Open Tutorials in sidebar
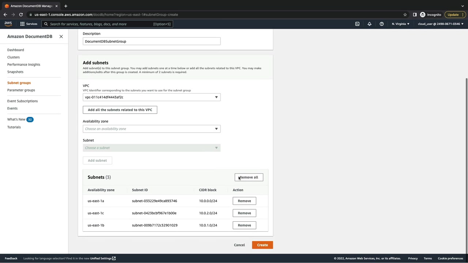The height and width of the screenshot is (263, 468). [x=14, y=127]
